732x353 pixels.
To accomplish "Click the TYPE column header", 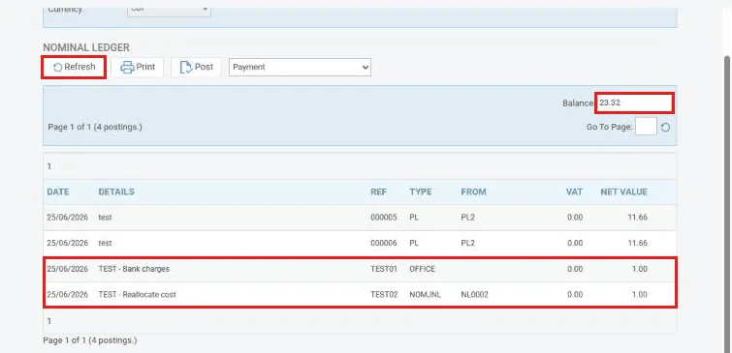I will [421, 191].
